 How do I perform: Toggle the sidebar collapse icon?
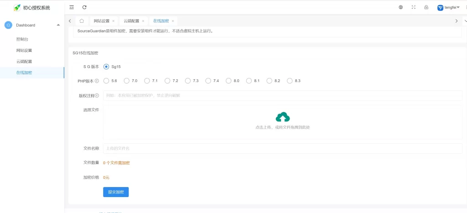[x=72, y=7]
